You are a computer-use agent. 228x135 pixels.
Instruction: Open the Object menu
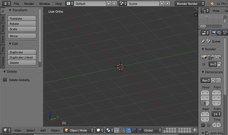pyautogui.click(x=55, y=130)
